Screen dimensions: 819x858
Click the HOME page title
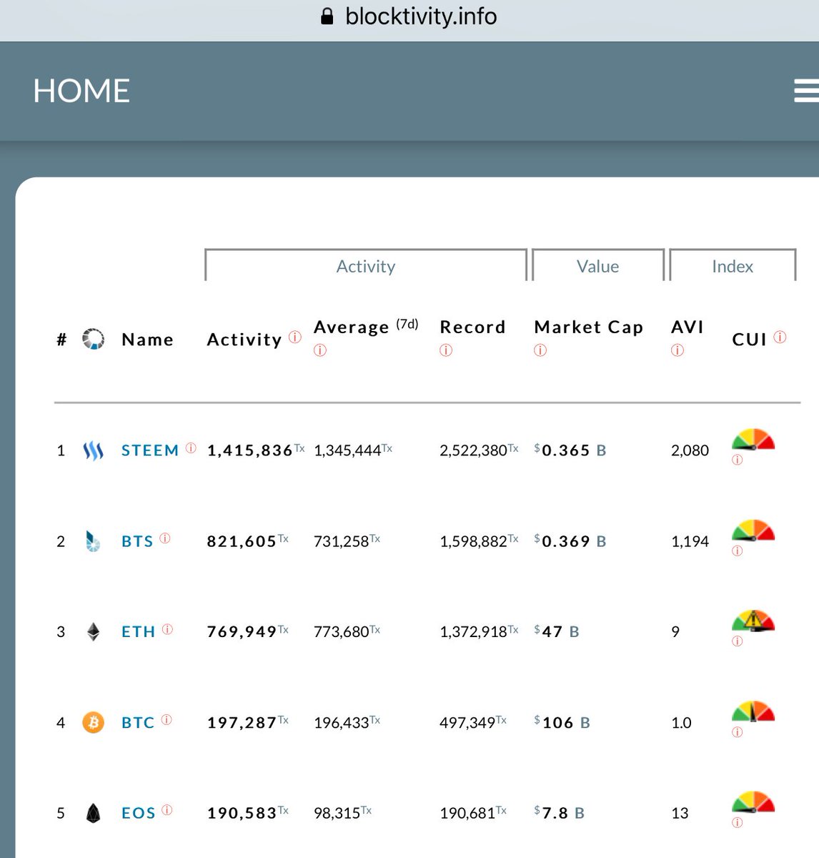[81, 91]
